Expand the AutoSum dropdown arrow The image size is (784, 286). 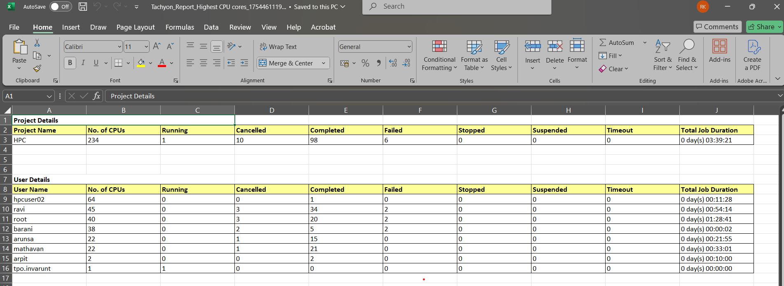[x=645, y=42]
